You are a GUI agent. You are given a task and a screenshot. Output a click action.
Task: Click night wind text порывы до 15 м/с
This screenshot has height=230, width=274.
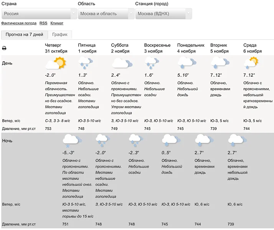pos(78,216)
